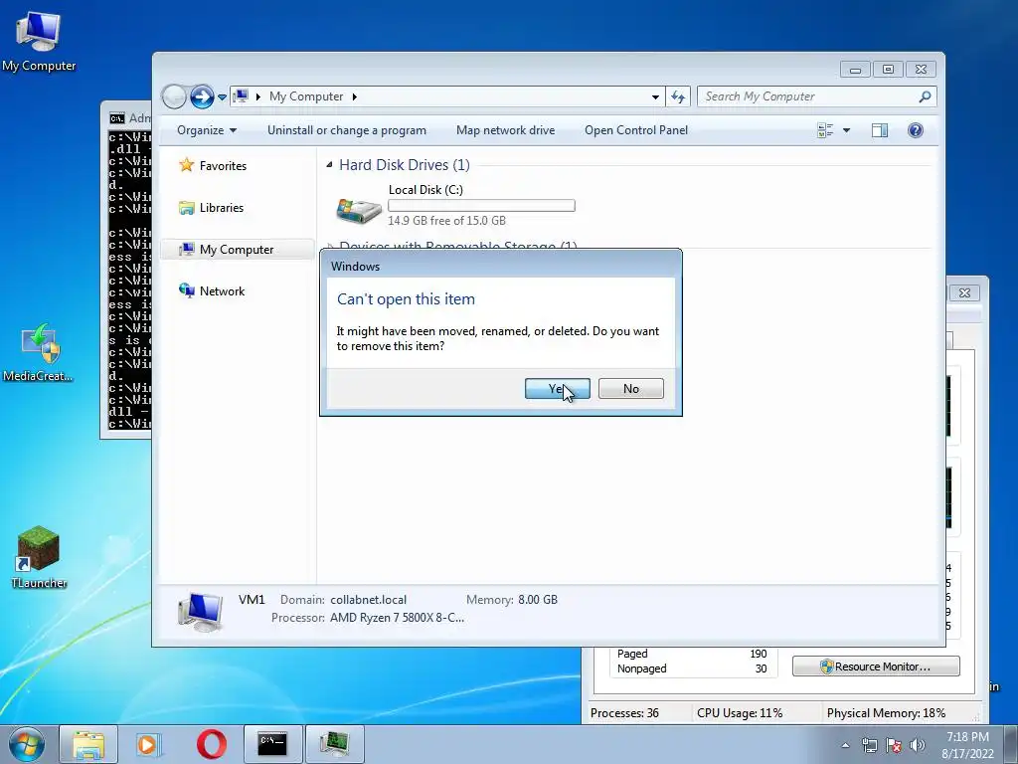
Task: Select My Computer in navigation pane
Action: [x=237, y=250]
